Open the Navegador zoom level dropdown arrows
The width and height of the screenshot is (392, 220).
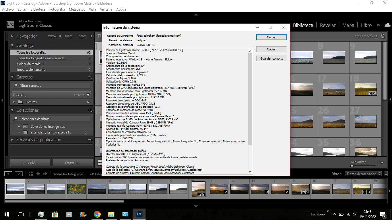[x=91, y=36]
